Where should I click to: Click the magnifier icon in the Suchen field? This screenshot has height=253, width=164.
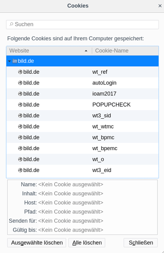point(11,24)
